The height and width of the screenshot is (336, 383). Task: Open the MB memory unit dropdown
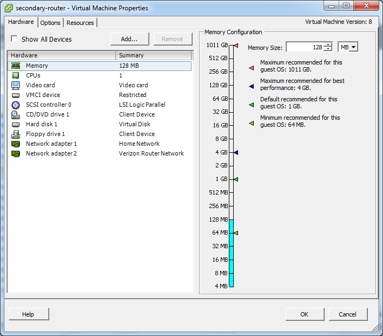(x=354, y=47)
